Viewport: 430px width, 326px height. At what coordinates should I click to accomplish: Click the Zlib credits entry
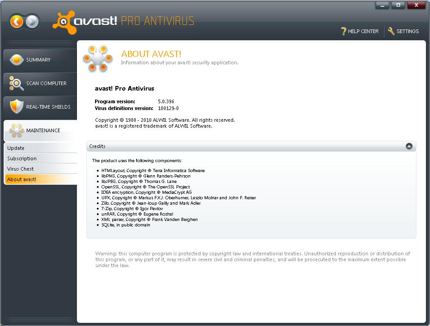(x=151, y=203)
